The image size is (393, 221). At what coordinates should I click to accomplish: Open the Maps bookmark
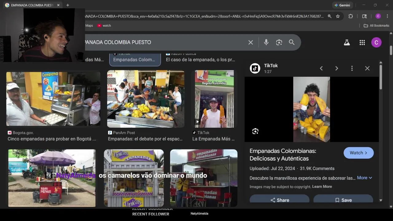(x=89, y=25)
